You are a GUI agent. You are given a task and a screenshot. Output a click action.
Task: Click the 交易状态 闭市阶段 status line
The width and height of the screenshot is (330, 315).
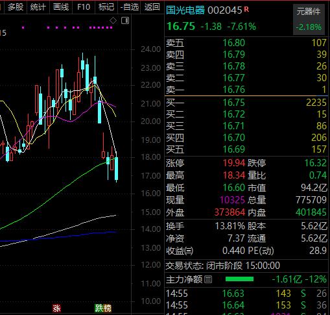point(223,265)
